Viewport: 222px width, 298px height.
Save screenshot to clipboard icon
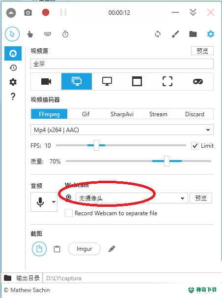(57, 249)
